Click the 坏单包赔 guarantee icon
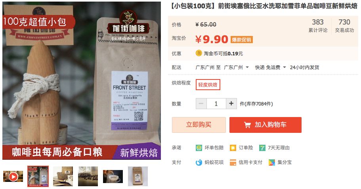 click(199, 147)
